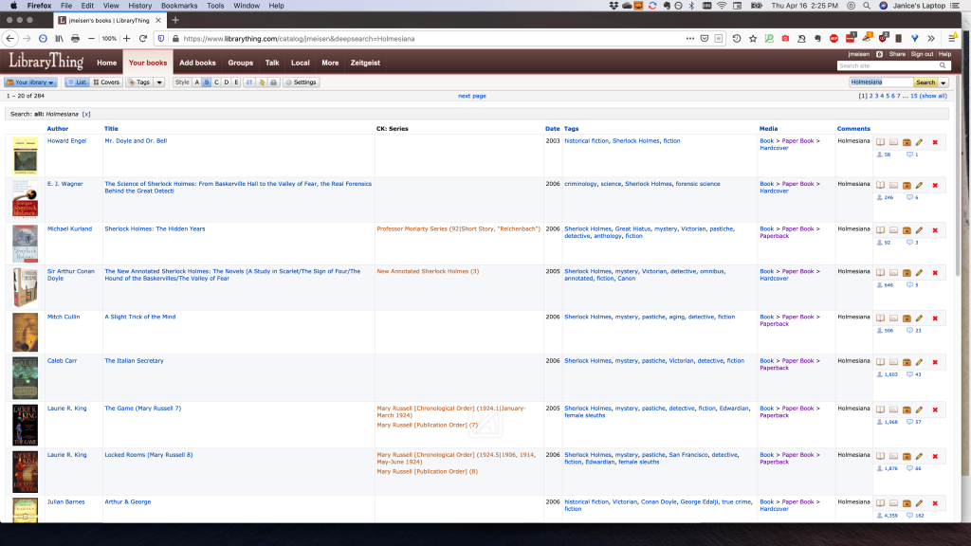The height and width of the screenshot is (546, 971).
Task: Expand the dropdown arrow next to Search button
Action: pyautogui.click(x=944, y=82)
